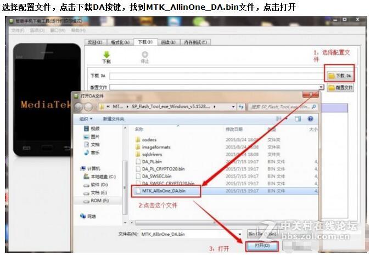
Task: Click the 打开(O) button
Action: [262, 246]
